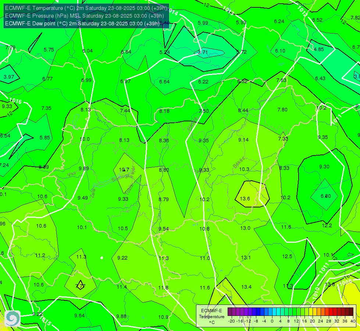Image resolution: width=360 pixels, height=331 pixels.
Task: Click the 3.71 temperature value
Action: [203, 52]
